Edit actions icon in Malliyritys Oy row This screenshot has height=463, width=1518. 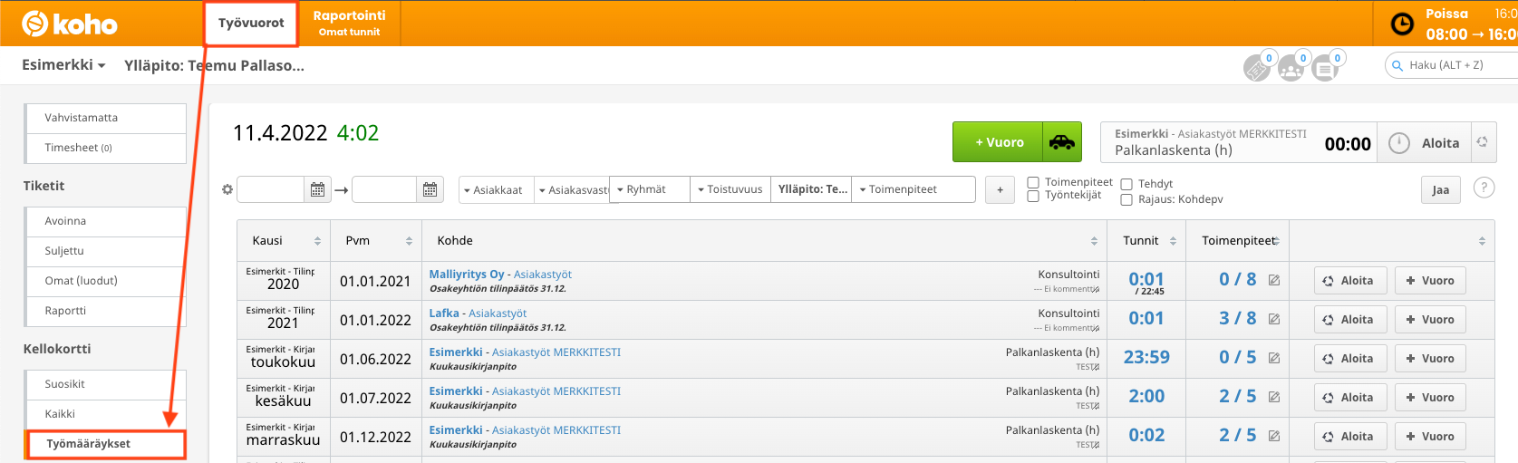tap(1274, 280)
